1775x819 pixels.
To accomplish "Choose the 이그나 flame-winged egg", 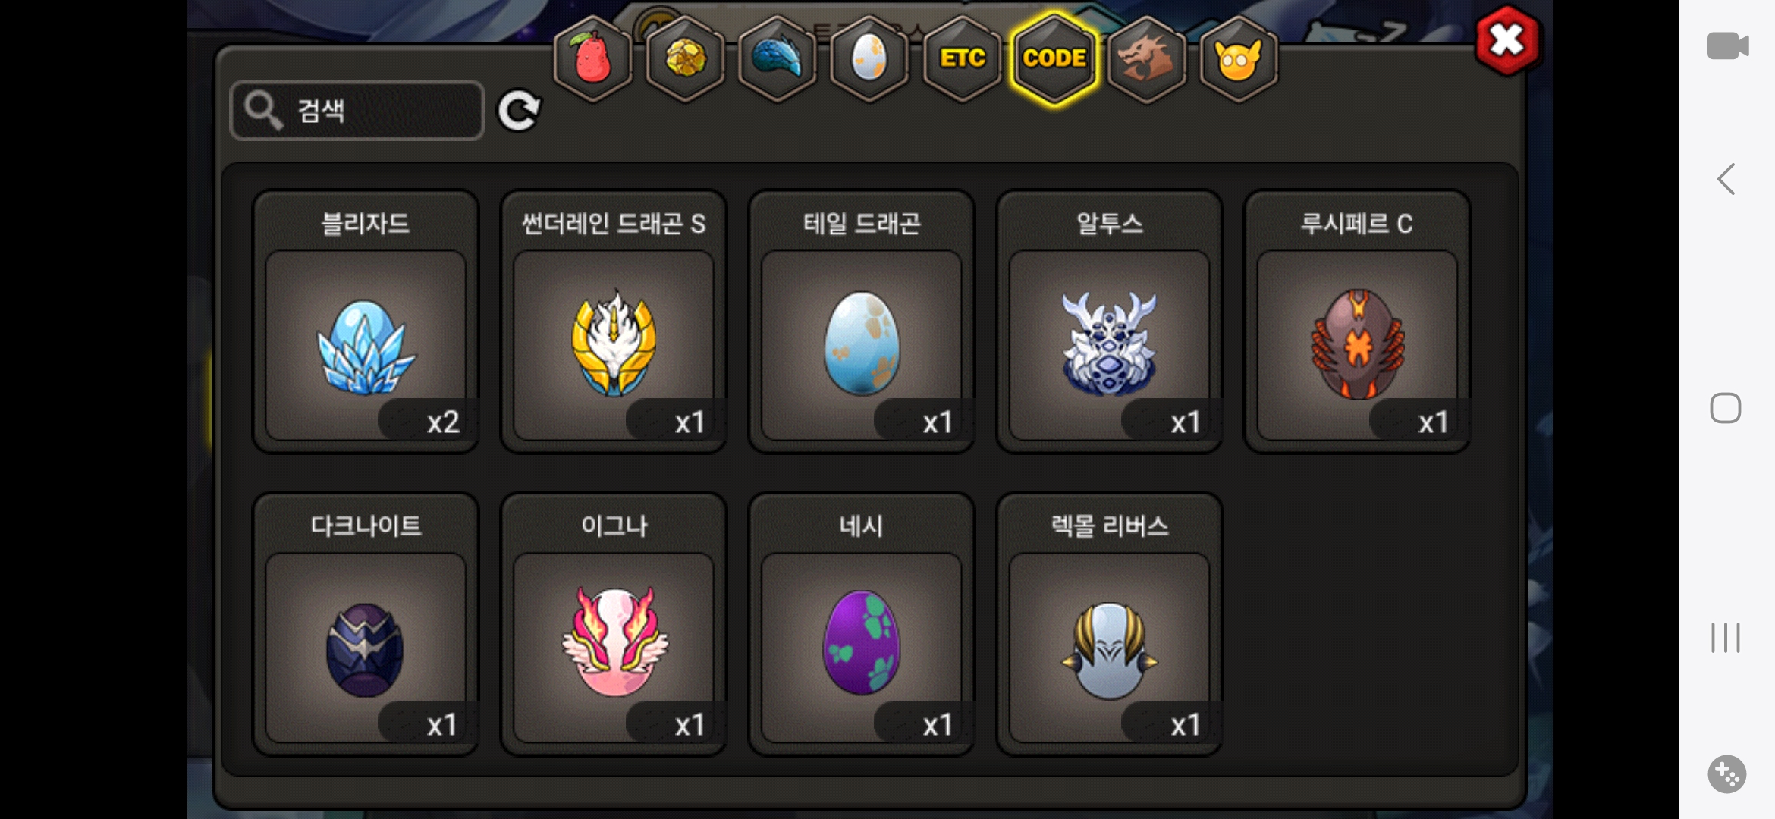I will pos(614,624).
